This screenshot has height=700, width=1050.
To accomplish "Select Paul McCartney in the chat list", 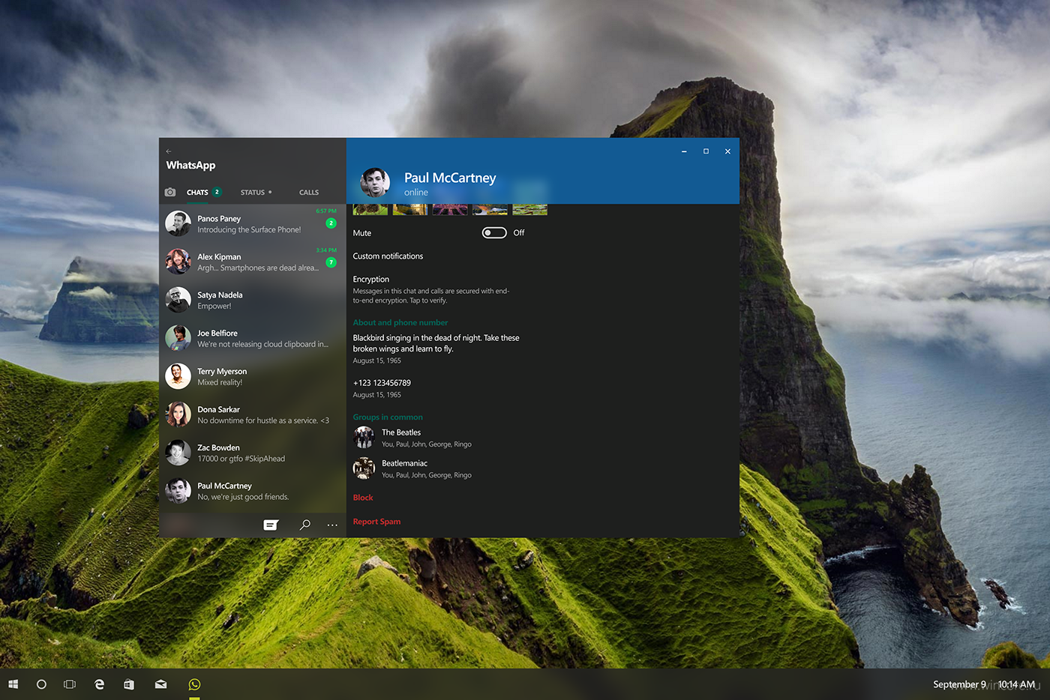I will 252,491.
